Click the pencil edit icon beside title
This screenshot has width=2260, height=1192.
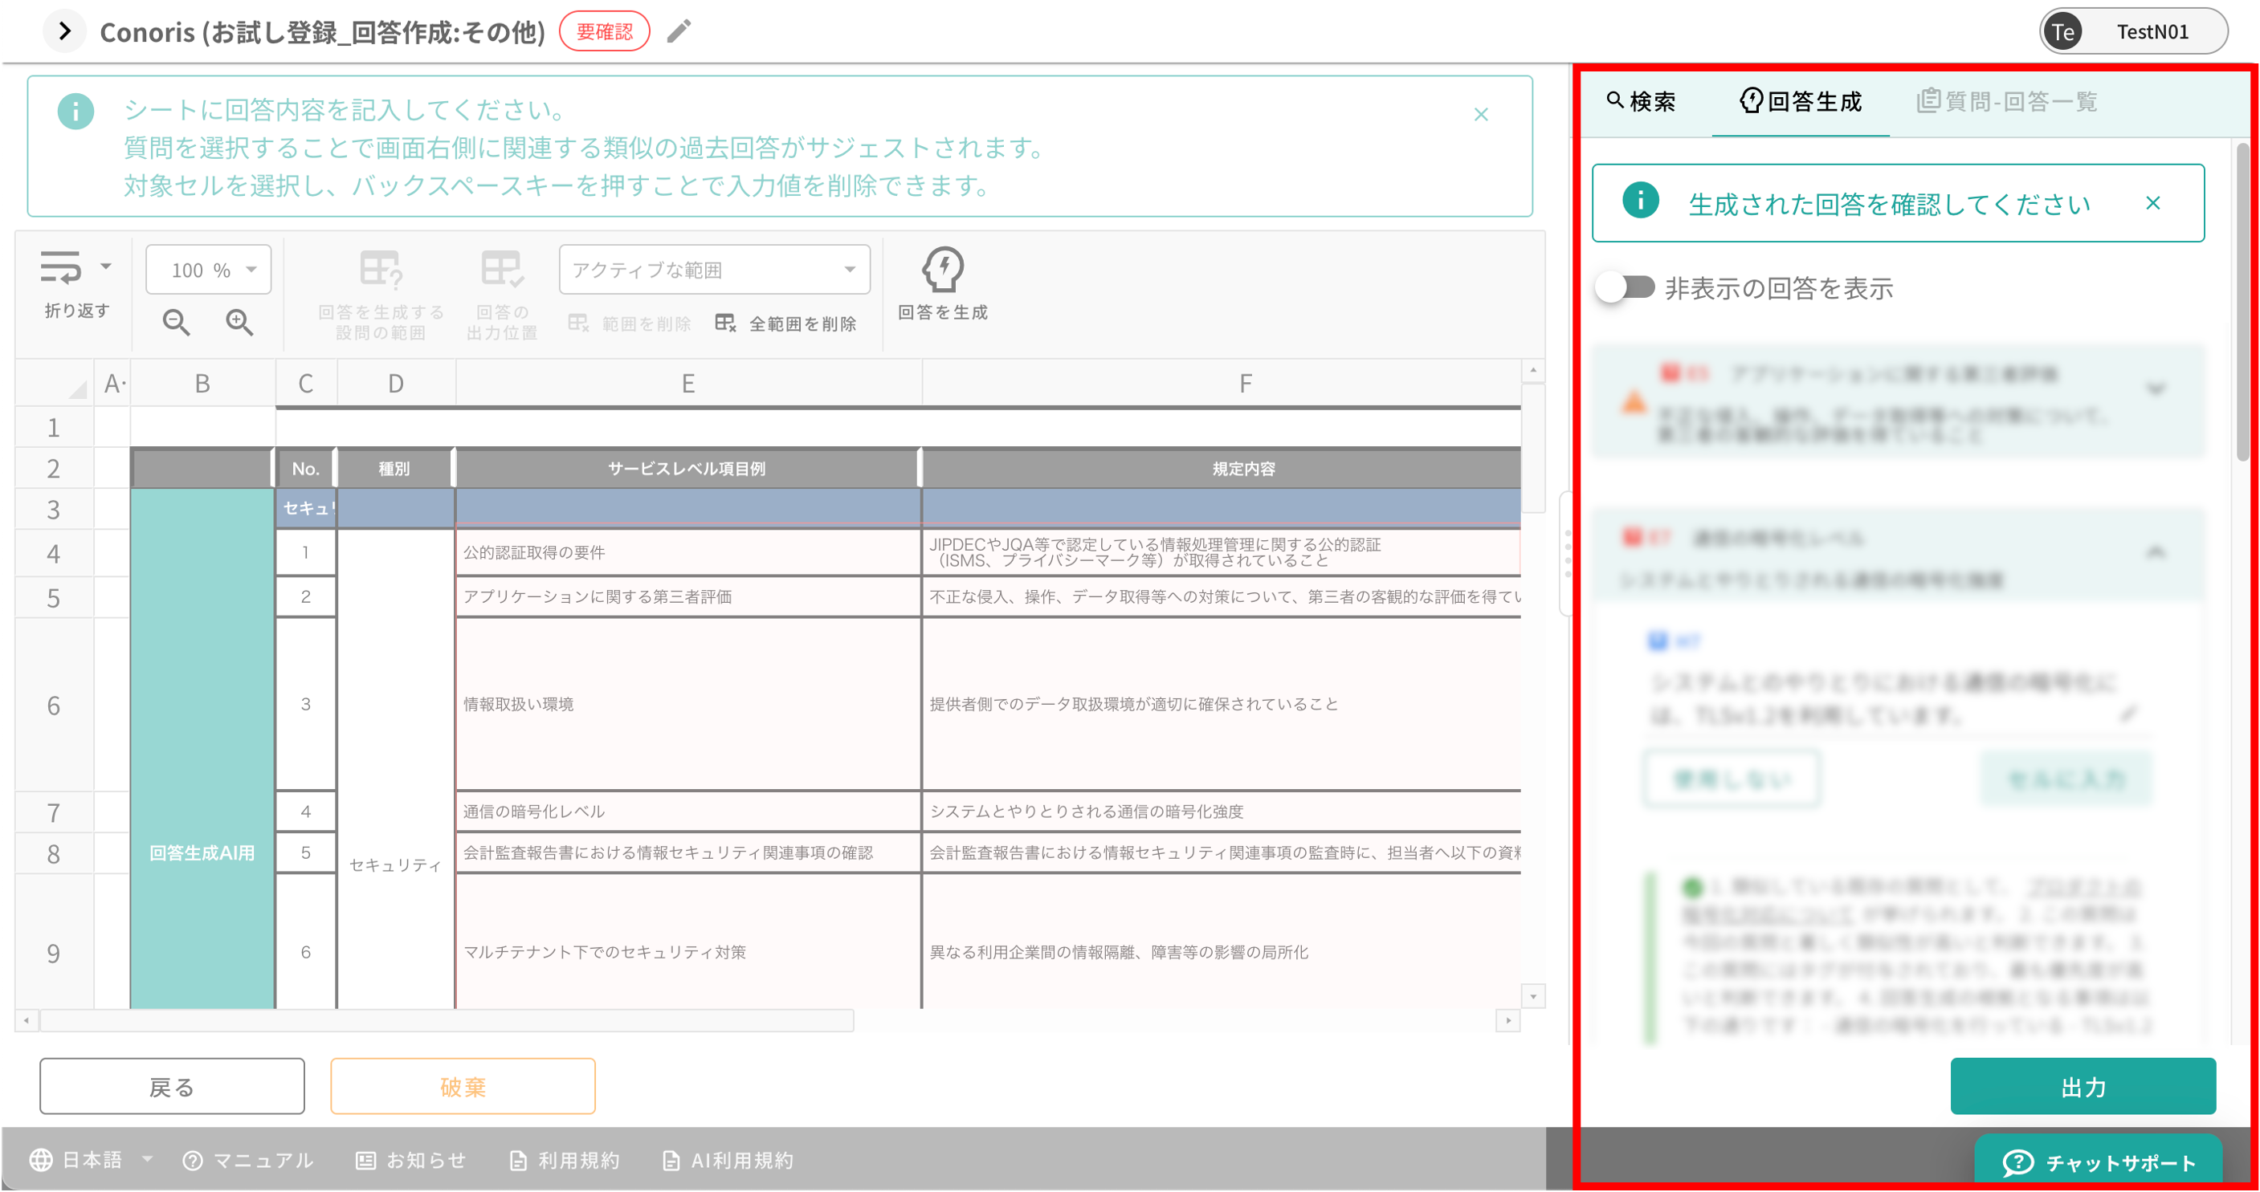[679, 31]
